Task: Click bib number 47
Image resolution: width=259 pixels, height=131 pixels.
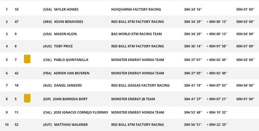Action: [x=17, y=22]
